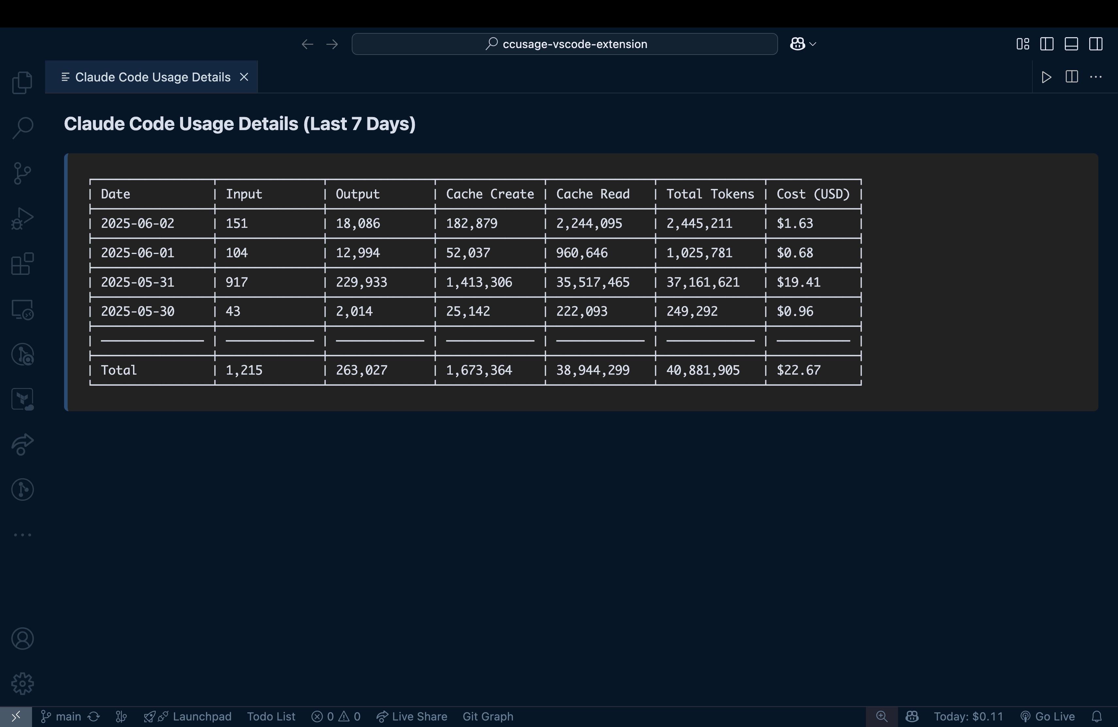Image resolution: width=1118 pixels, height=727 pixels.
Task: Open the Live Share activity bar icon
Action: click(22, 444)
